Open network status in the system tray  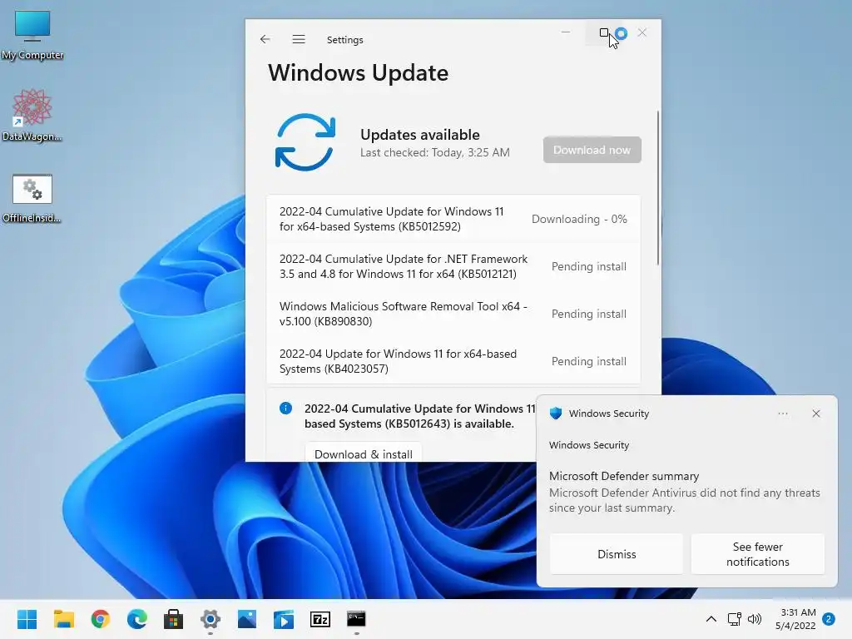coord(734,619)
